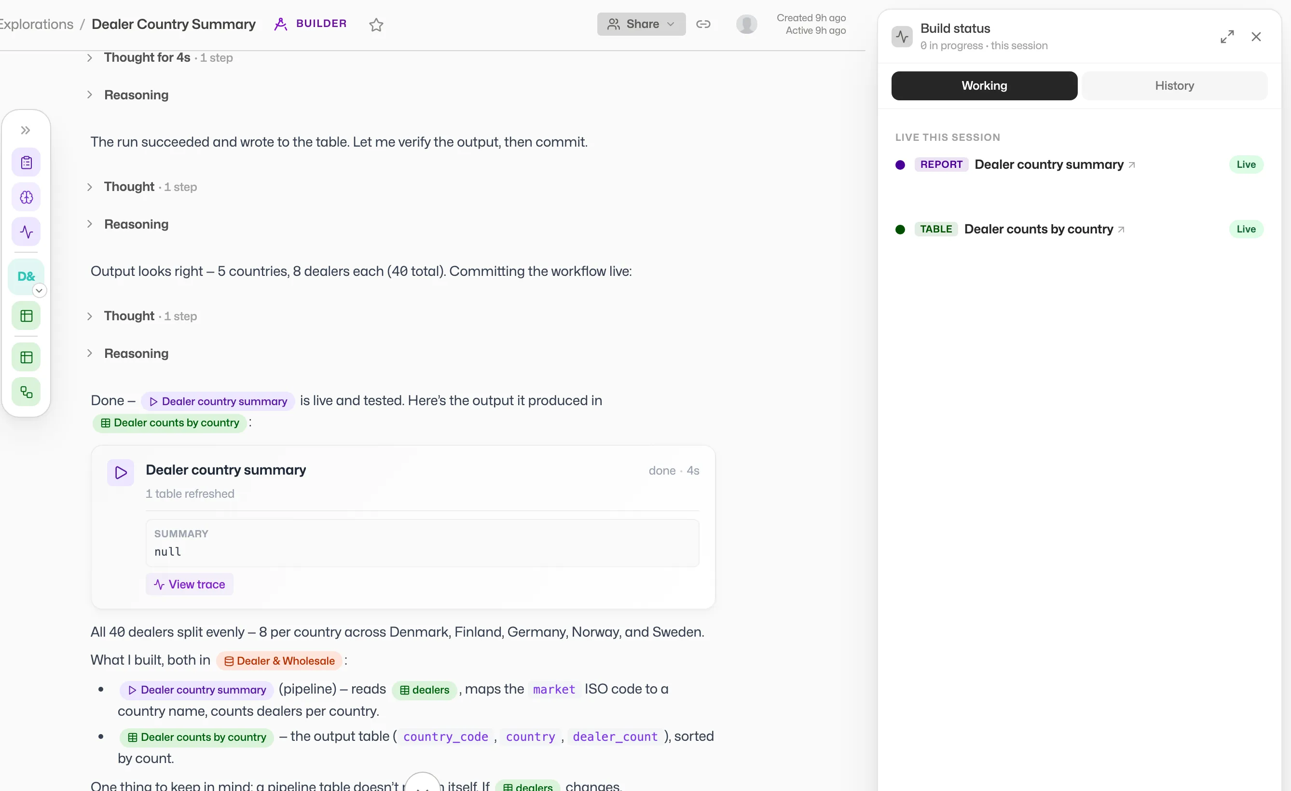Open the dealers table chip in bullet list
The height and width of the screenshot is (791, 1291).
(425, 690)
